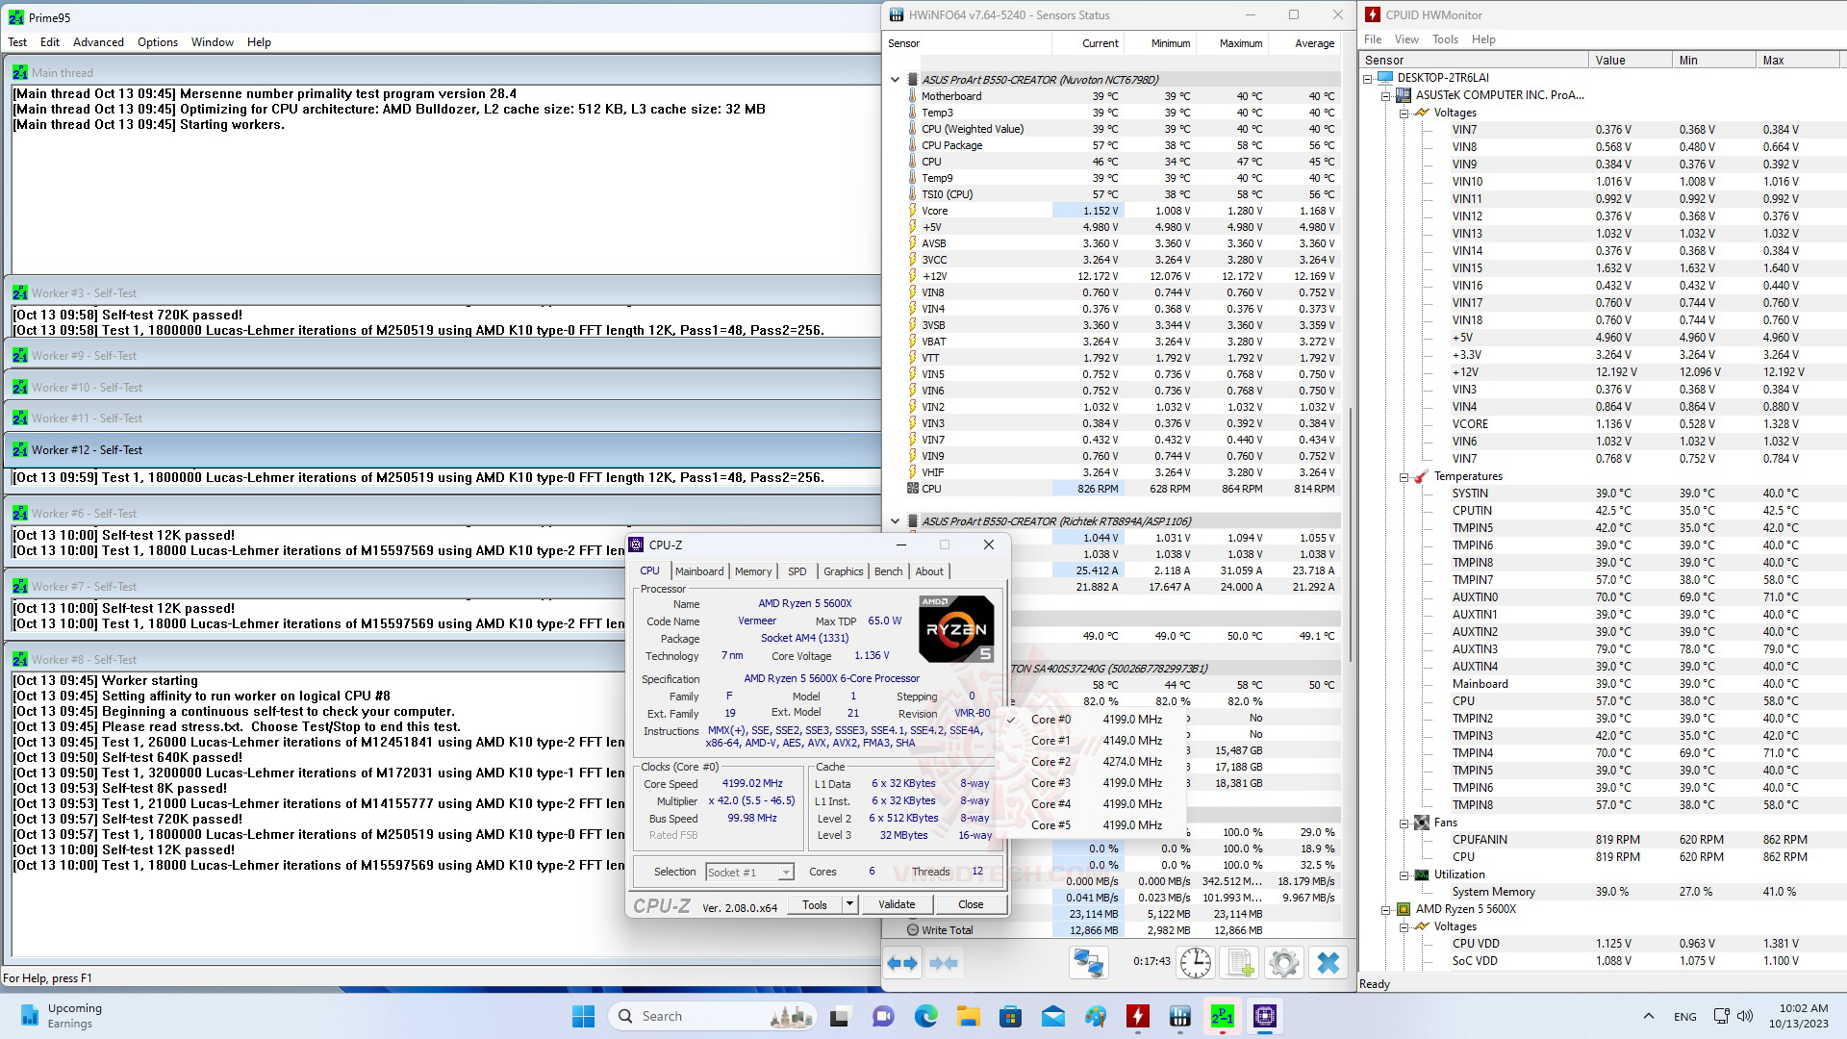
Task: Collapse ASUS Nuvoton NCT6798D sensor group
Action: (895, 80)
